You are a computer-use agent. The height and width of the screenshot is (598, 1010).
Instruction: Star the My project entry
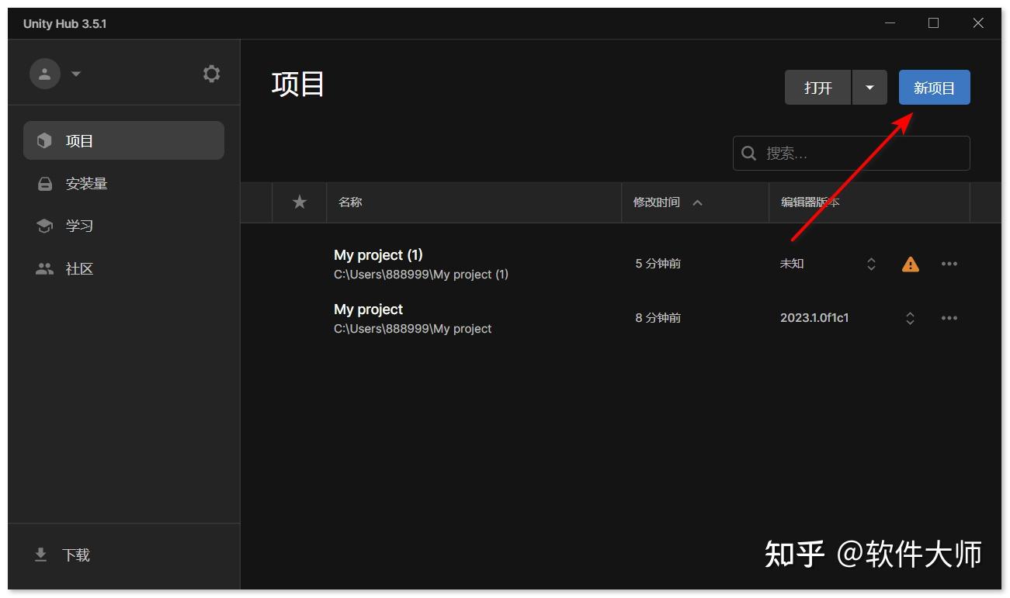(299, 317)
